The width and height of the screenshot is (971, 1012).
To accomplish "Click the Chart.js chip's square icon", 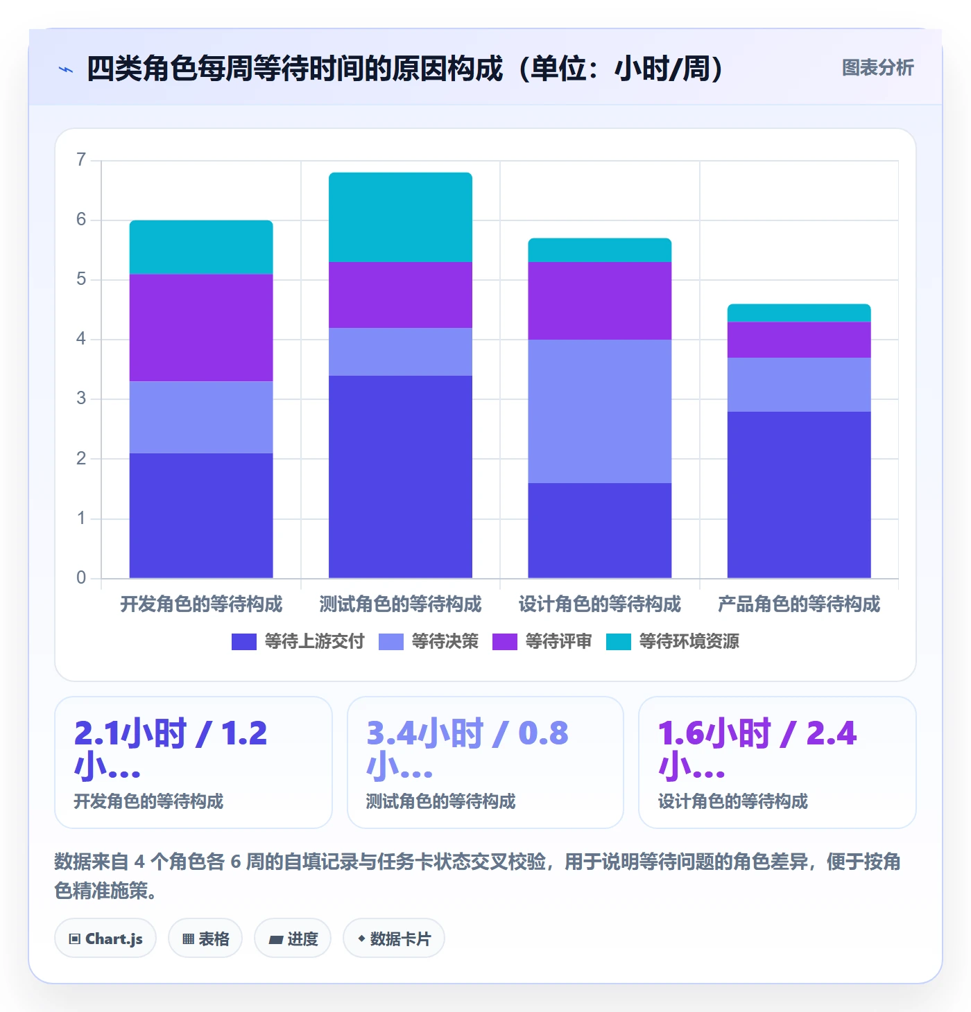I will click(75, 939).
